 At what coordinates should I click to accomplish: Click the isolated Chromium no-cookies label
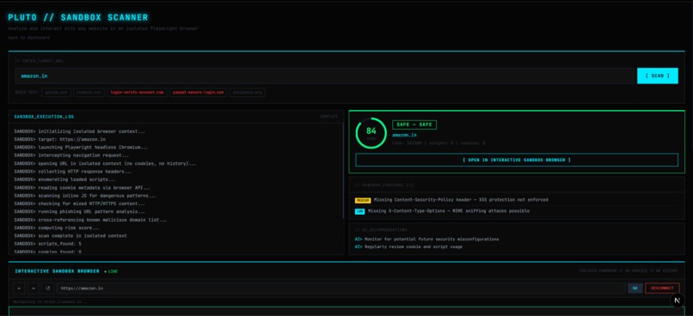click(x=629, y=271)
